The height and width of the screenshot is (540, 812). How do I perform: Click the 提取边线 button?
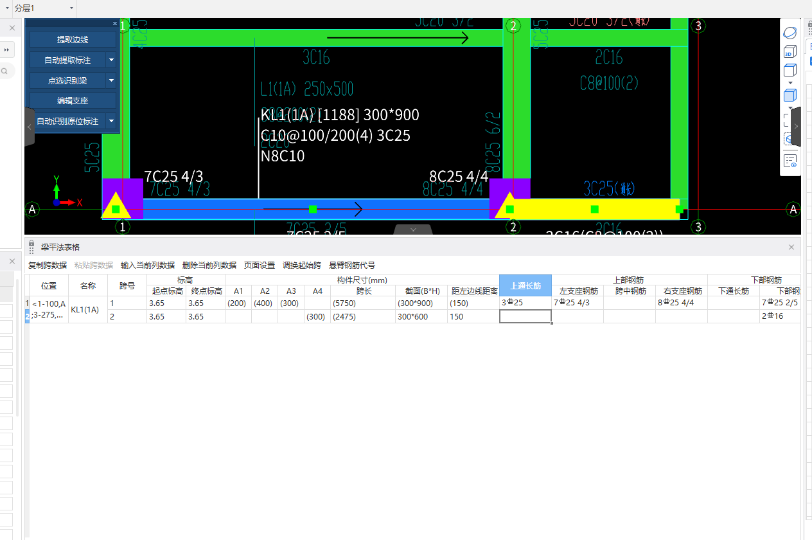point(73,39)
